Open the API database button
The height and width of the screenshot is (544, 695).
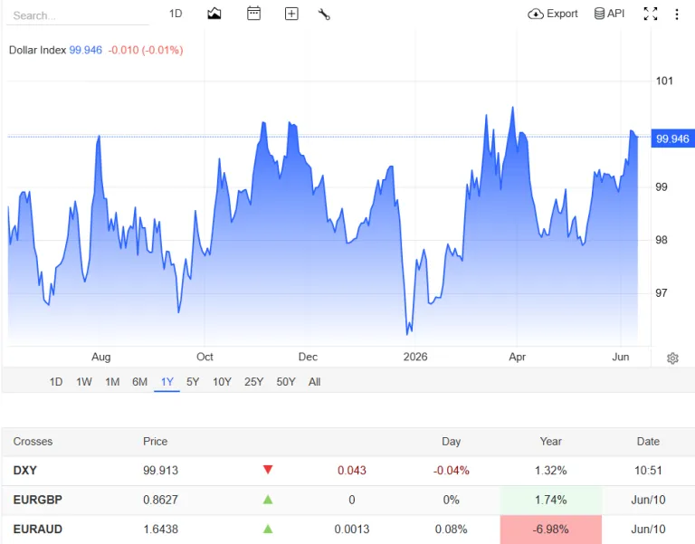[x=609, y=14]
